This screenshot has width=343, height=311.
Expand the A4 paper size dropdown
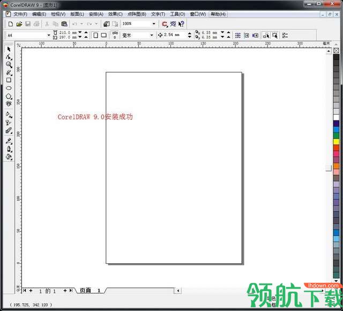tap(49, 35)
